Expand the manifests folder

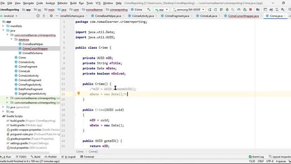pos(3,26)
